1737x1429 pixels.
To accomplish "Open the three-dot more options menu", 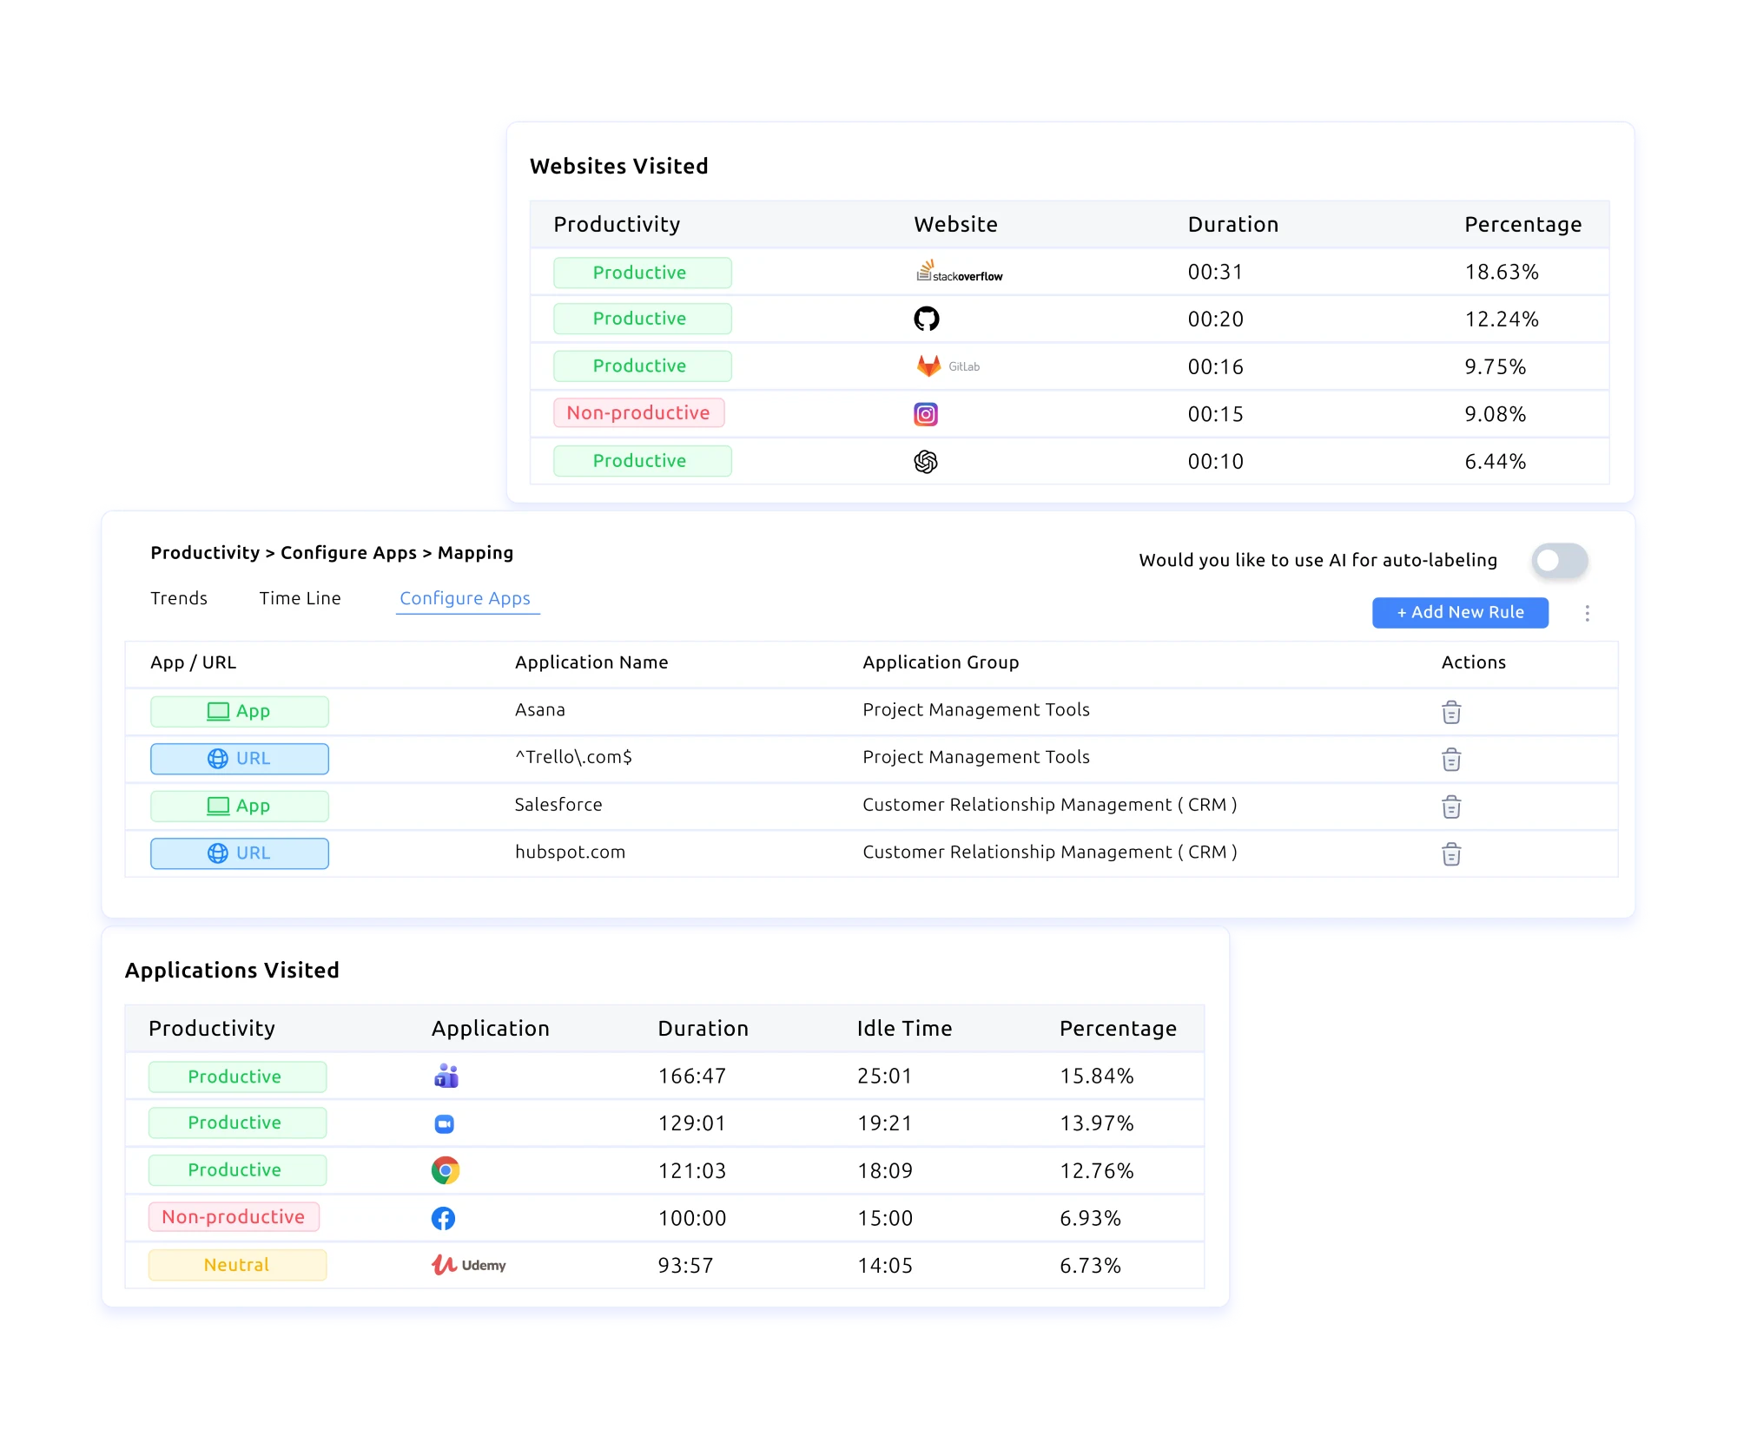I will coord(1587,614).
